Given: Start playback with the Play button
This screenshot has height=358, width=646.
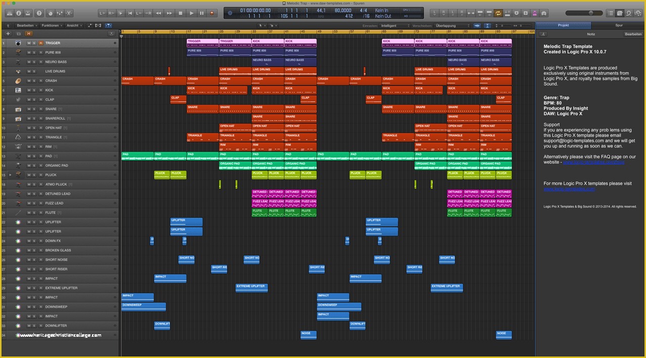Looking at the screenshot, I should point(192,13).
